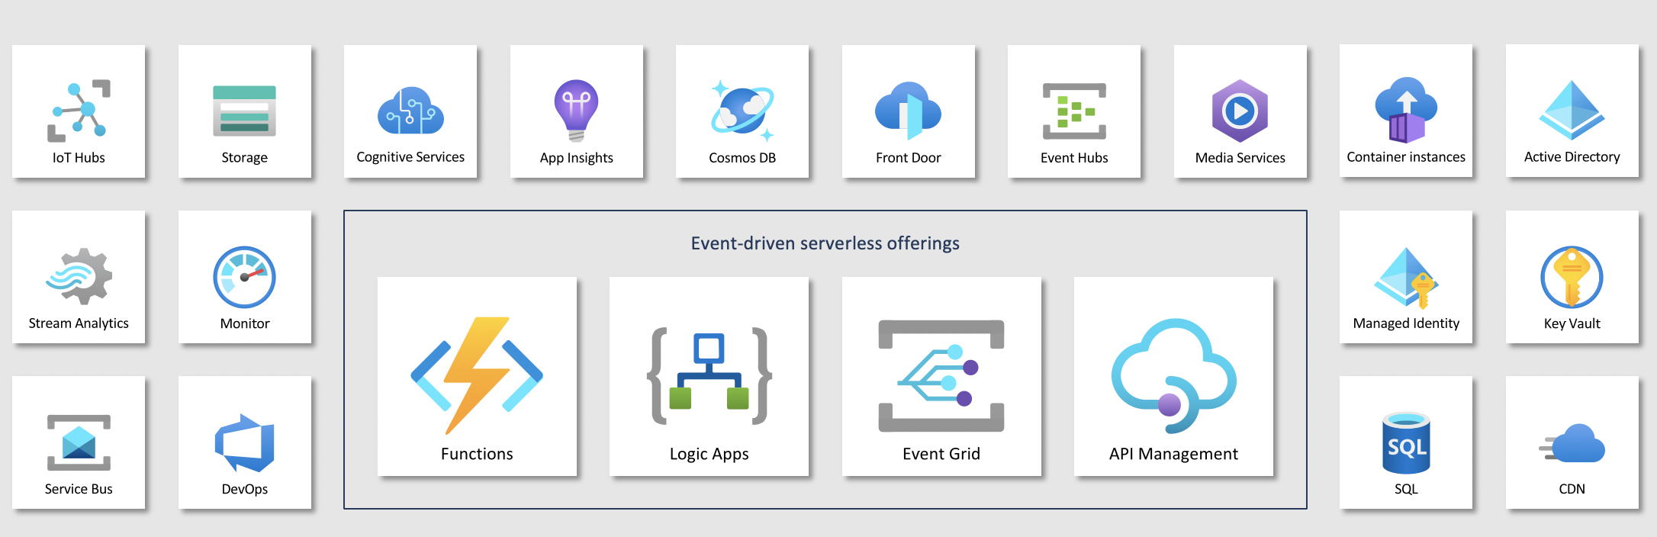Click the 'Container instances' label text
The height and width of the screenshot is (537, 1657).
coord(1406,157)
